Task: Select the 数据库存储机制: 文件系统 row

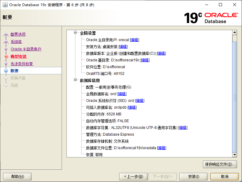Action: (x=107, y=141)
